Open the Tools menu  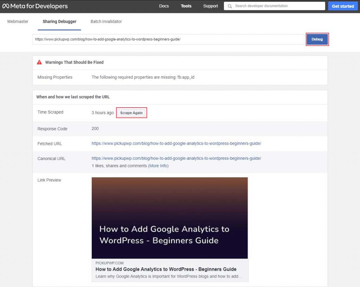(x=186, y=6)
